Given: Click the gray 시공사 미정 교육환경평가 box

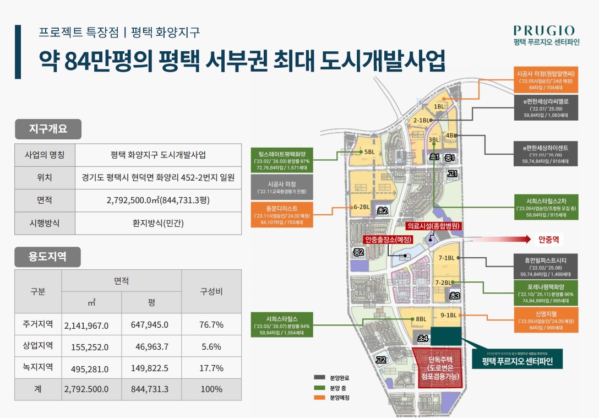Looking at the screenshot, I should pos(282,187).
